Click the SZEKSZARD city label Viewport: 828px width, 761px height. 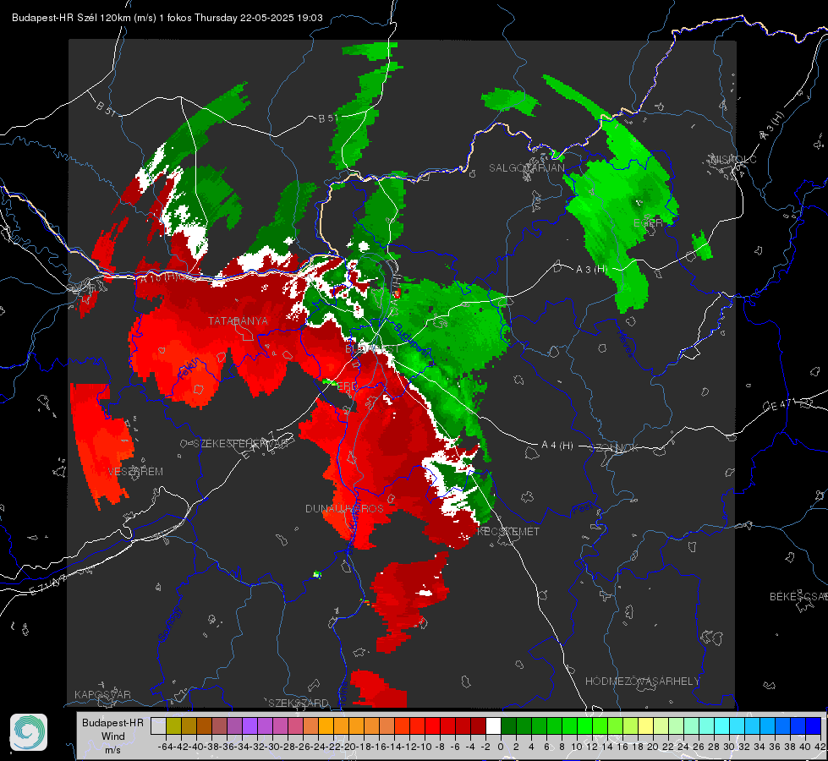[x=299, y=703]
